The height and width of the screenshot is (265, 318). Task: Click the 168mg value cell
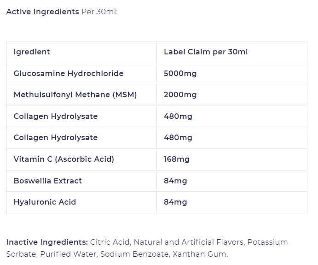[176, 159]
